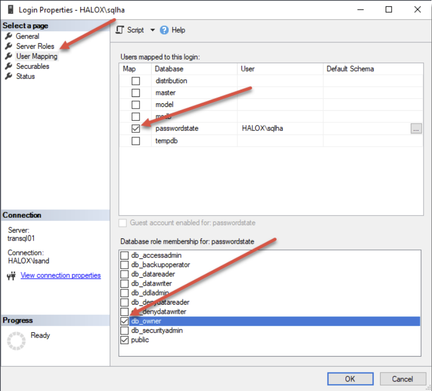This screenshot has width=432, height=391.
Task: Click the Default Schema column header
Action: tap(373, 69)
